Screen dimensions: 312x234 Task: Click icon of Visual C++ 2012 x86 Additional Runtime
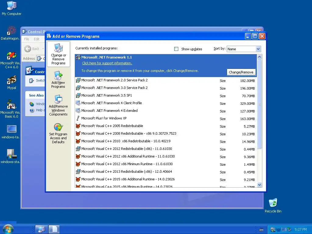tap(78, 156)
